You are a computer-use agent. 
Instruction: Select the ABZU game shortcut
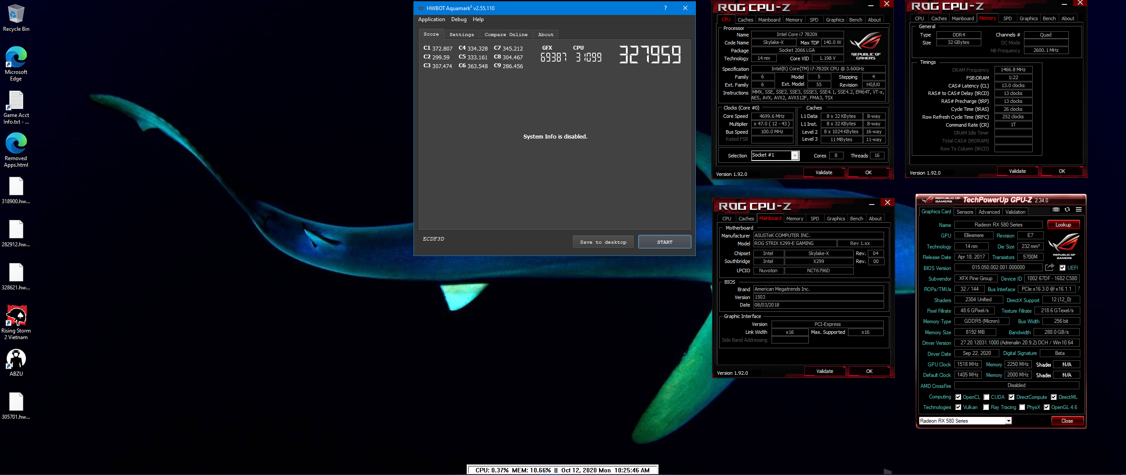16,362
